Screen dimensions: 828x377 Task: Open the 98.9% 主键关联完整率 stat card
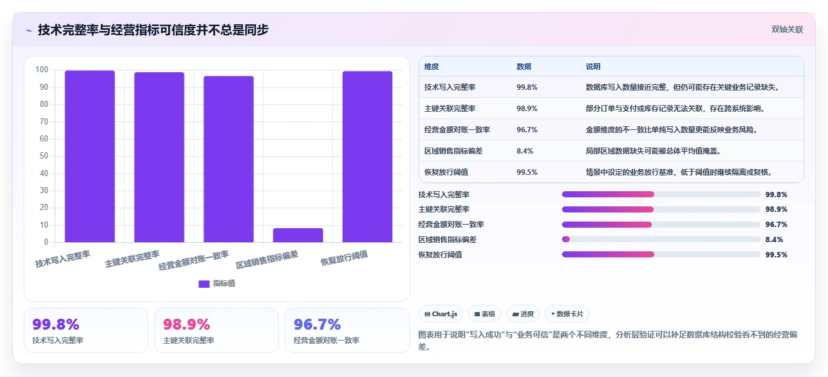click(x=216, y=330)
